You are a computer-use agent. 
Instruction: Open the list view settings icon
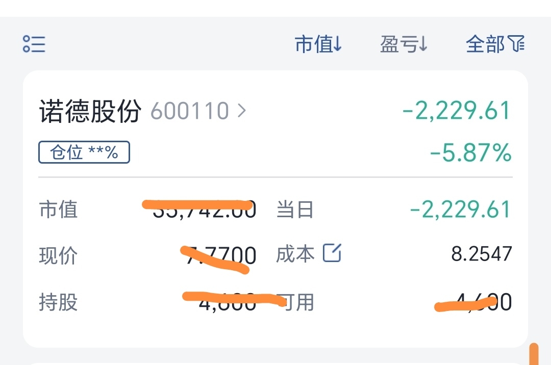click(34, 44)
